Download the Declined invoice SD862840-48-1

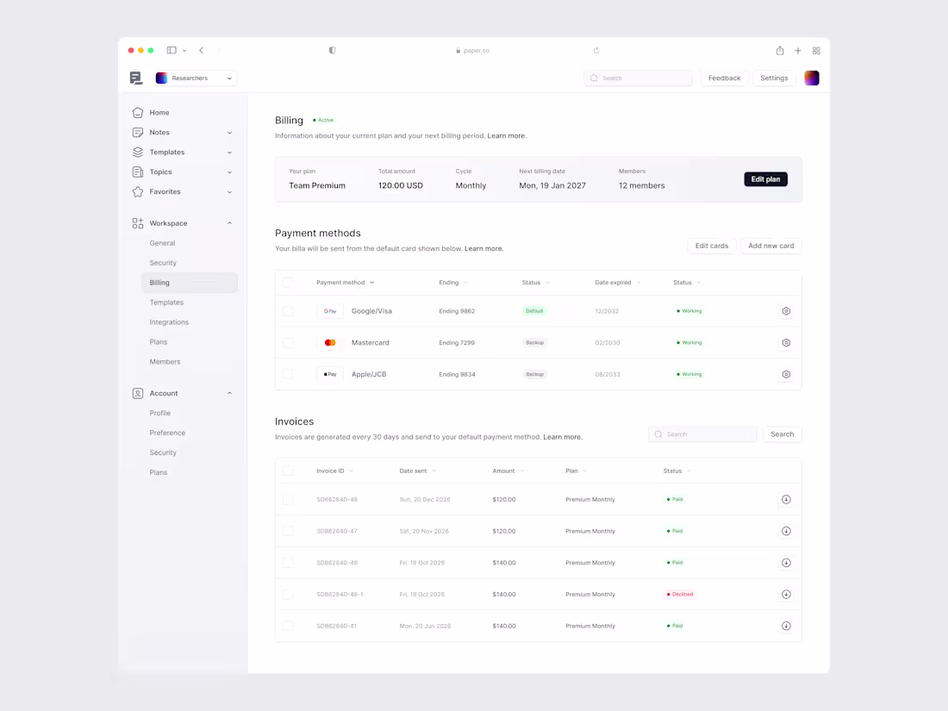785,594
